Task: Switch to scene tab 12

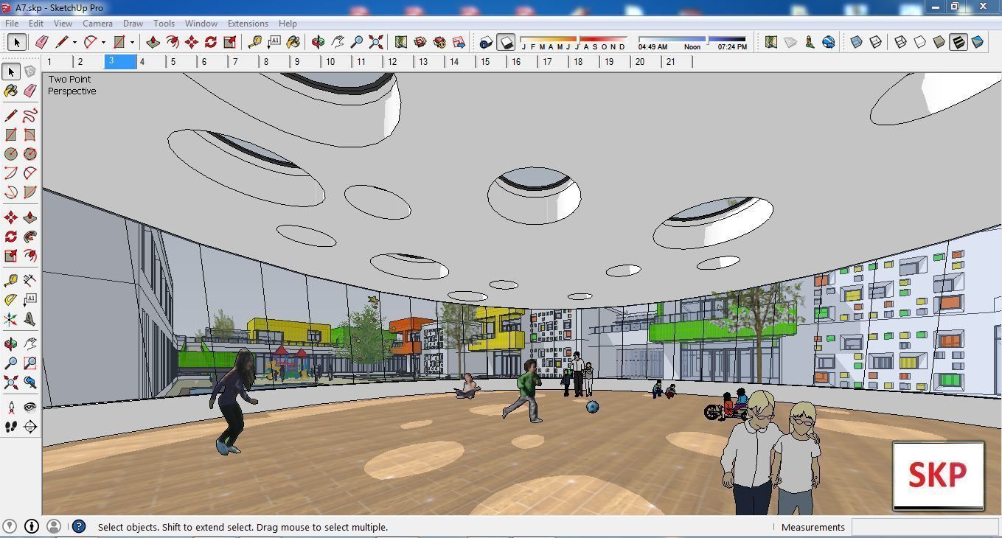Action: [398, 62]
